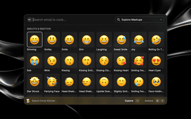Image resolution: width=191 pixels, height=119 pixels.
Task: Click the Emoji Kitchen chef icon
Action: pos(28,101)
